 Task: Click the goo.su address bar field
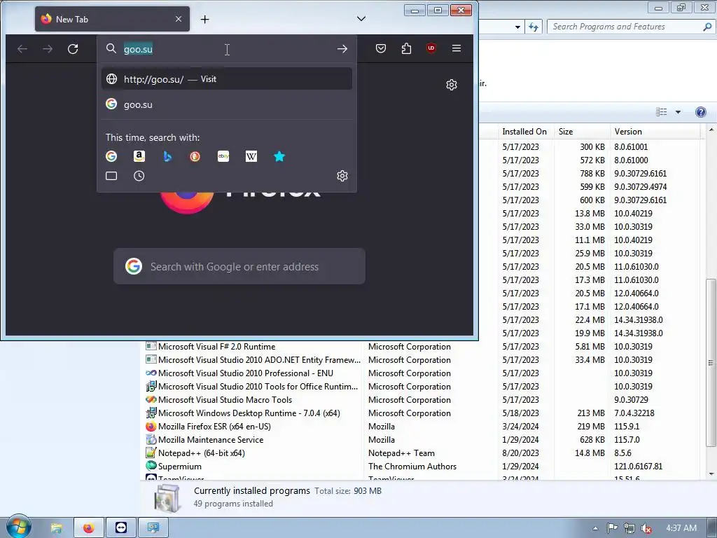[227, 48]
